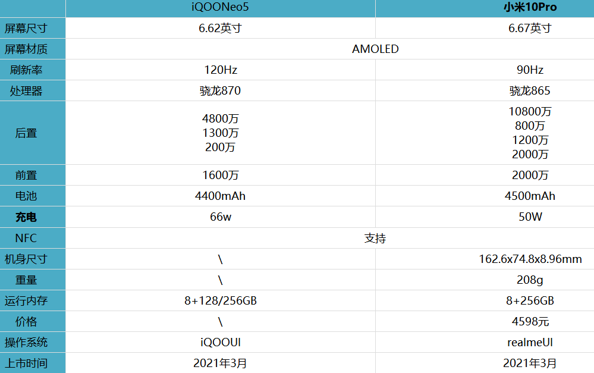Select the NFC row label
The height and width of the screenshot is (373, 594).
(x=26, y=238)
